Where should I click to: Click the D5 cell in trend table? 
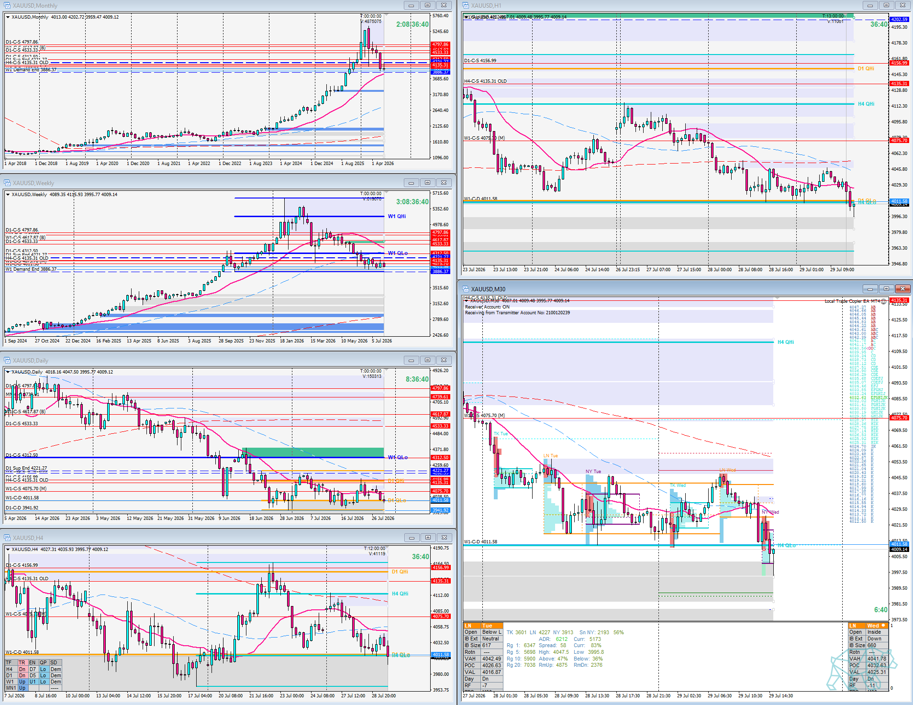(x=33, y=676)
